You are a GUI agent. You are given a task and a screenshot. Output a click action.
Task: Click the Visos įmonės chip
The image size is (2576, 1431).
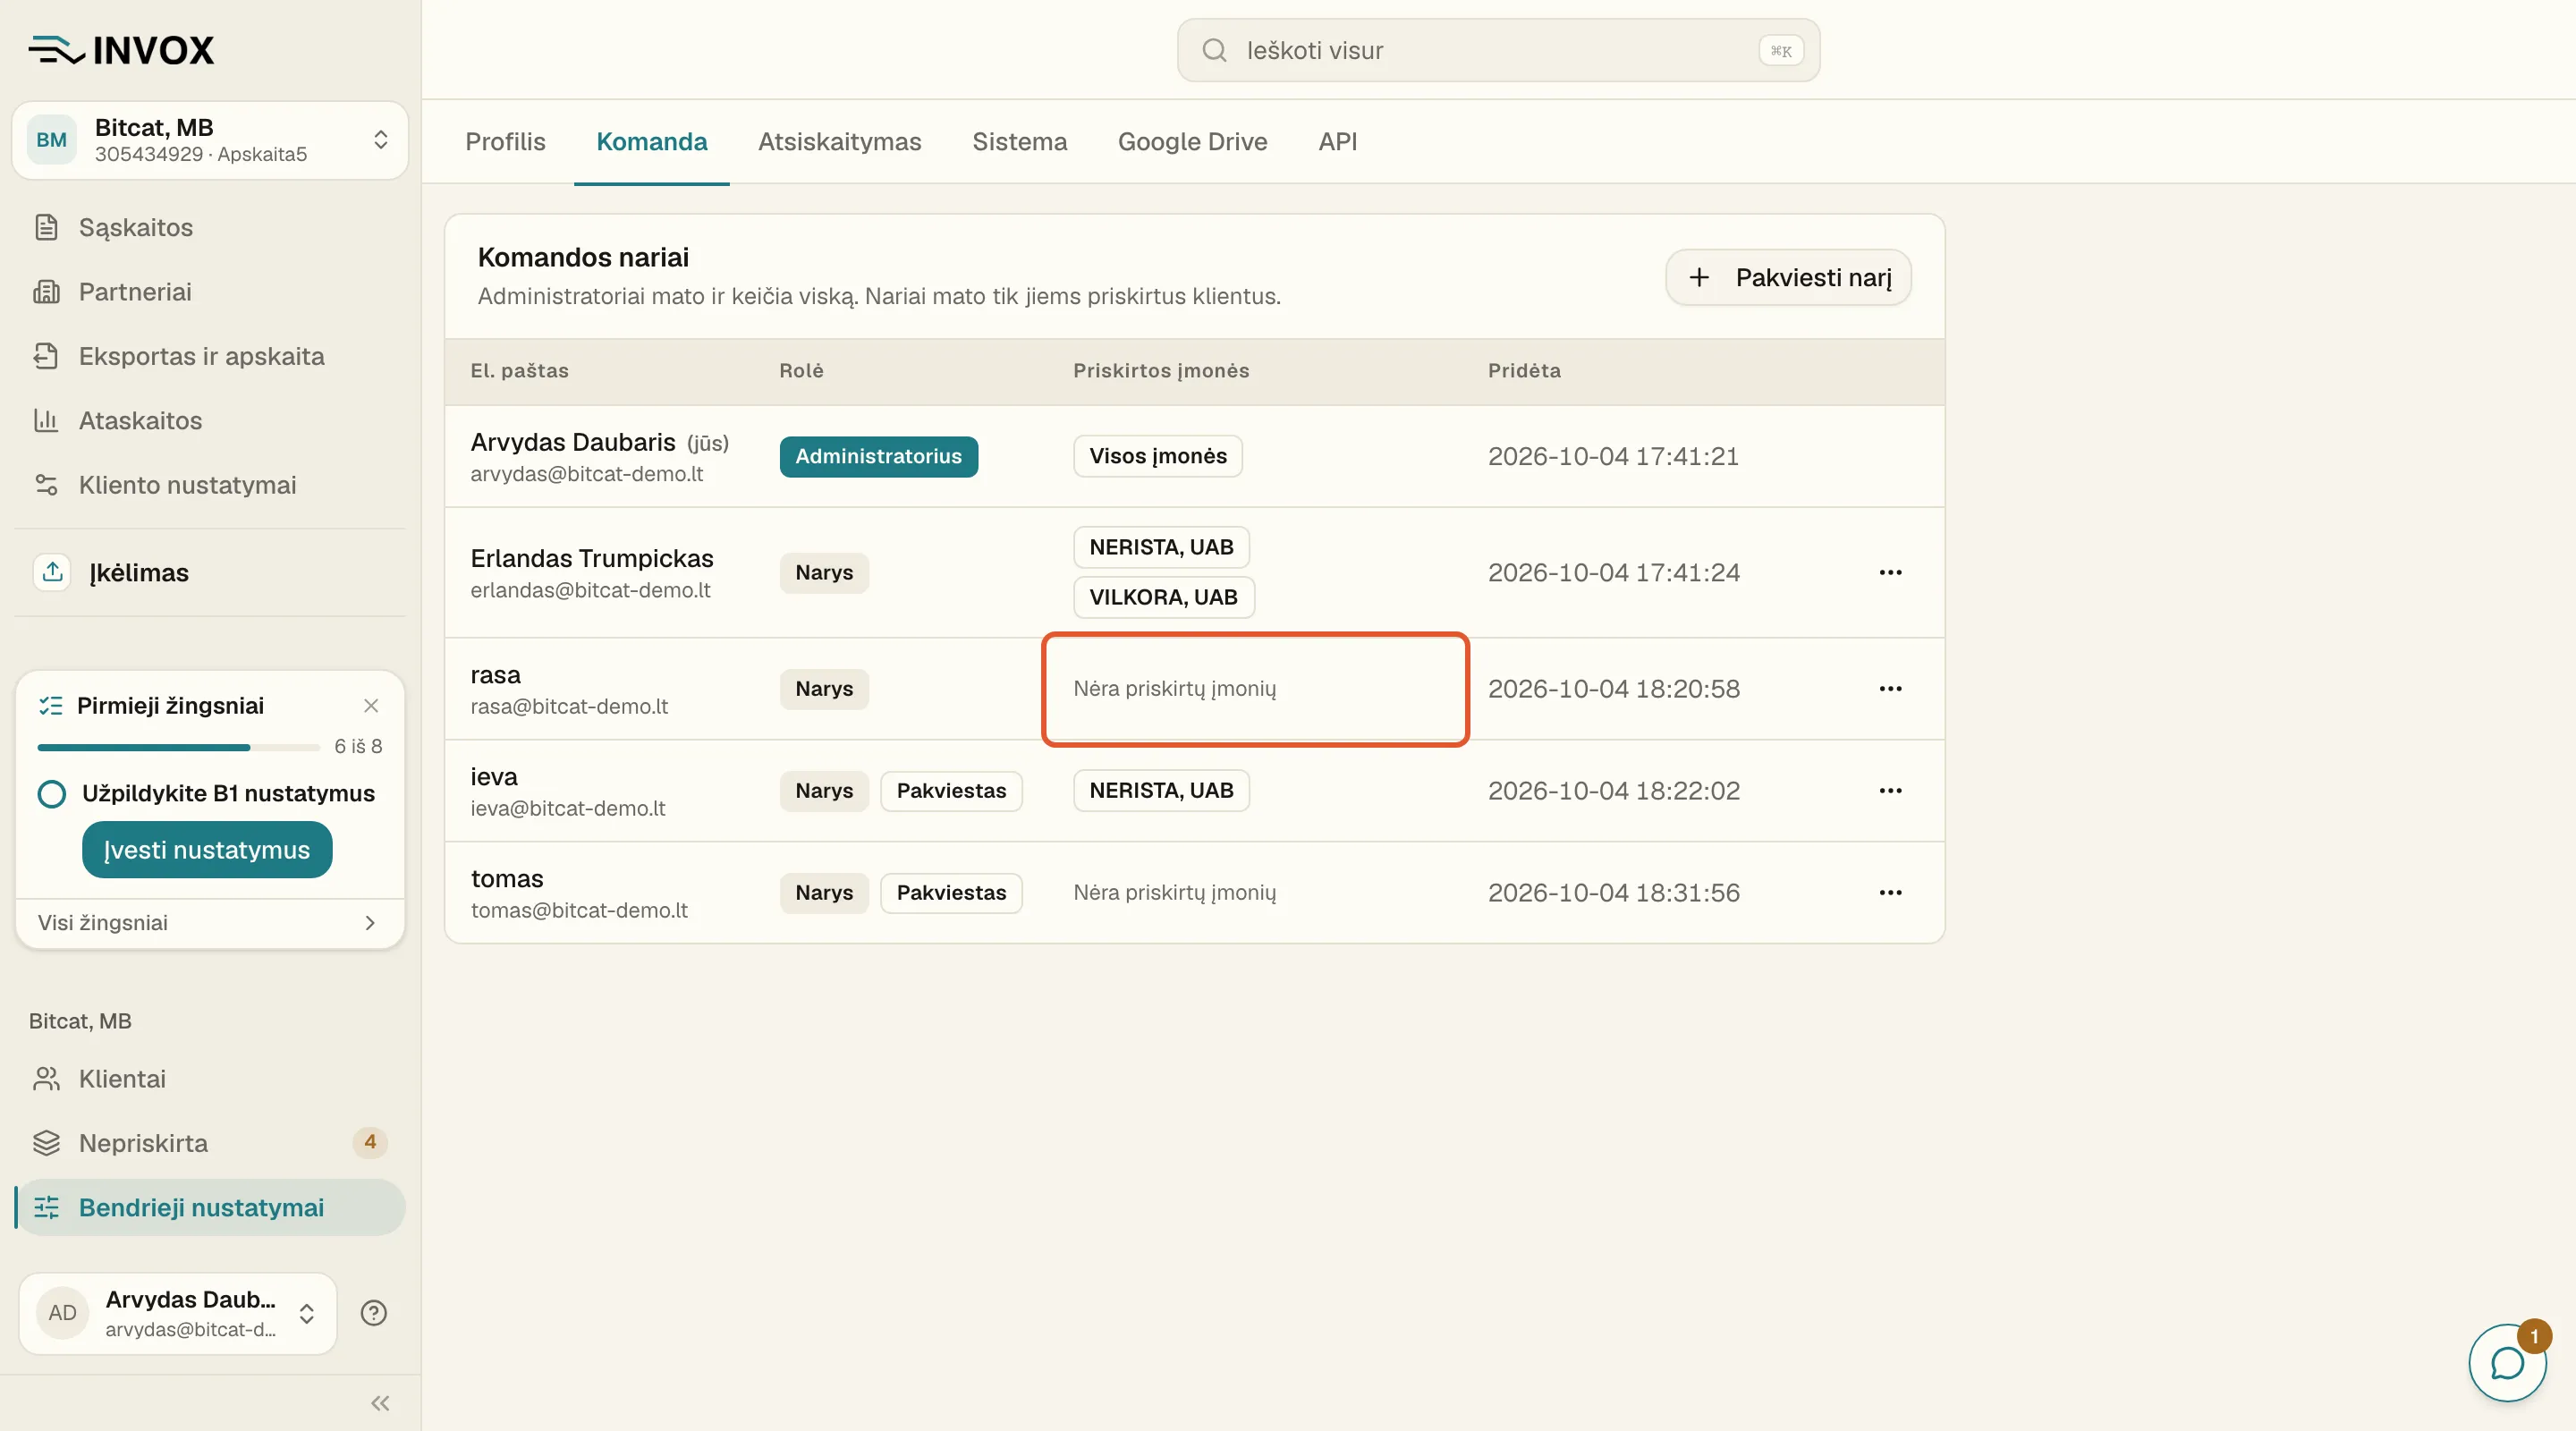coord(1158,456)
